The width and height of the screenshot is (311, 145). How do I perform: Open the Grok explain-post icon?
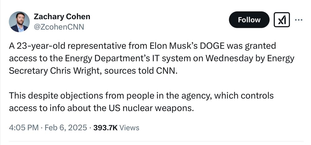click(282, 20)
